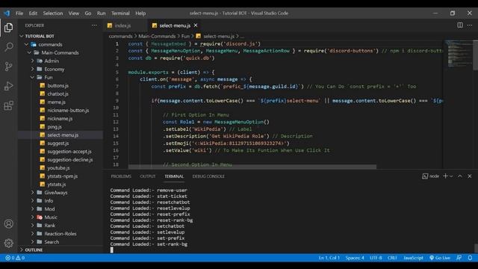Change line endings via CRLF status
This screenshot has width=478, height=269.
pos(392,258)
